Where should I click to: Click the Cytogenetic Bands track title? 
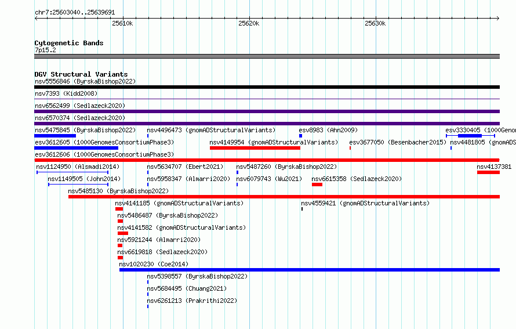(x=69, y=43)
